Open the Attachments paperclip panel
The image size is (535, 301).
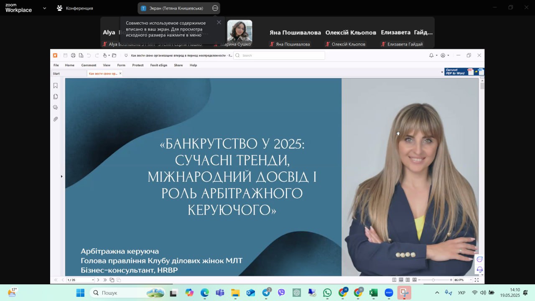click(x=55, y=119)
